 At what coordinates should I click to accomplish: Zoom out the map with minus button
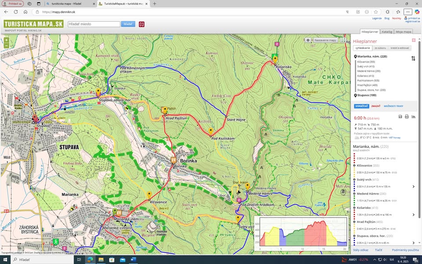point(6,45)
